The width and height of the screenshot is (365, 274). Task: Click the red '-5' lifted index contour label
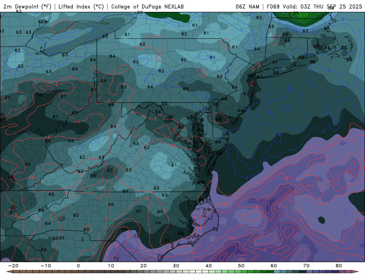tap(230, 238)
